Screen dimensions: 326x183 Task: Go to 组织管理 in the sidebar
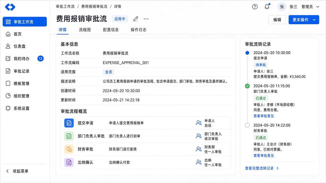click(25, 96)
